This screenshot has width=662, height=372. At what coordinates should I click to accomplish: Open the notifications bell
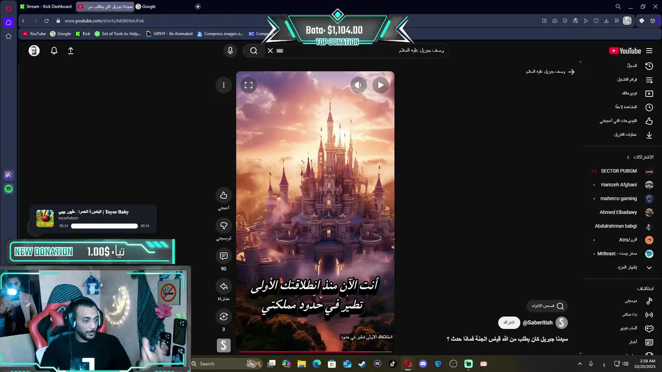pyautogui.click(x=54, y=51)
